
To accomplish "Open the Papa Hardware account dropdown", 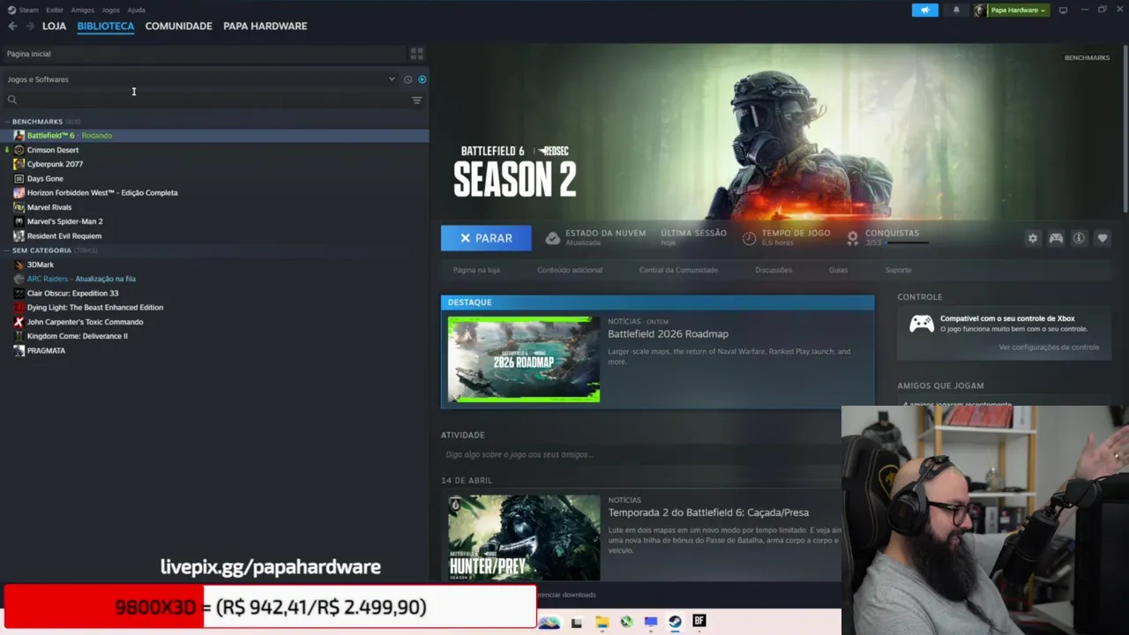I will 1011,11.
